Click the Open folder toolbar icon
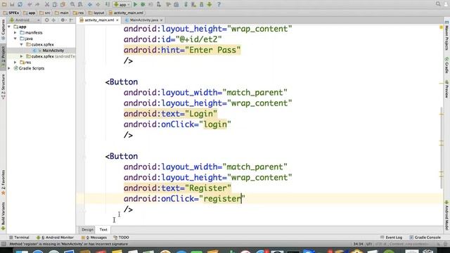The height and width of the screenshot is (253, 450). click(4, 4)
